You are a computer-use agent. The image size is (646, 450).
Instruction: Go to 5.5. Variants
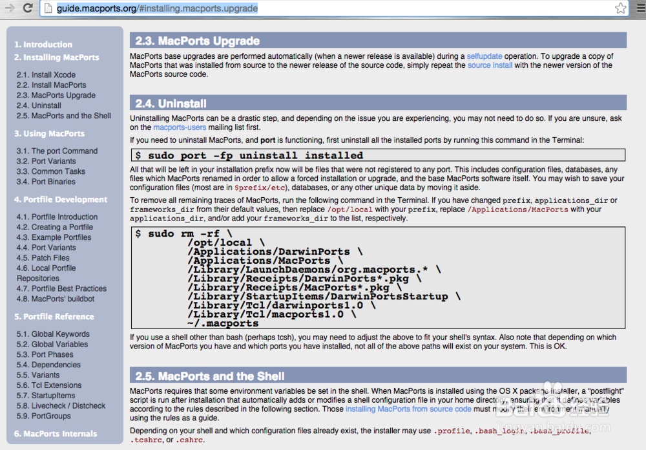coord(38,376)
